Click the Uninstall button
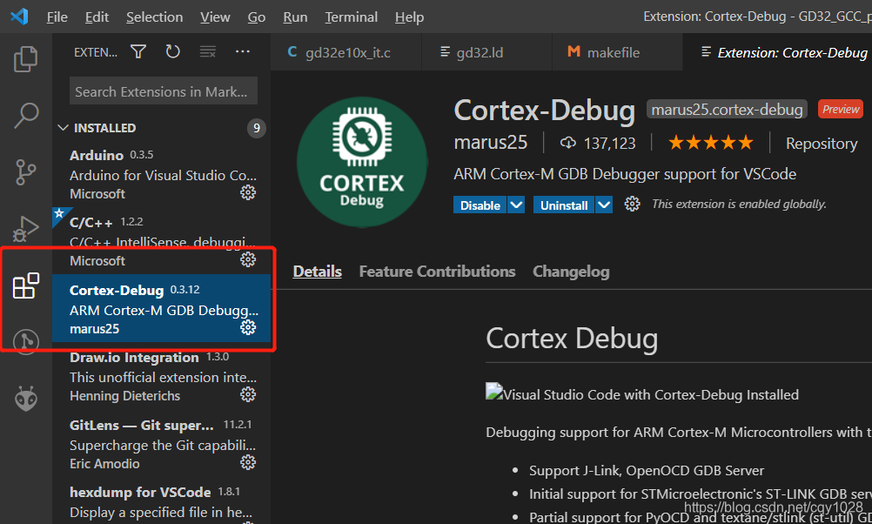The height and width of the screenshot is (524, 872). [x=564, y=205]
